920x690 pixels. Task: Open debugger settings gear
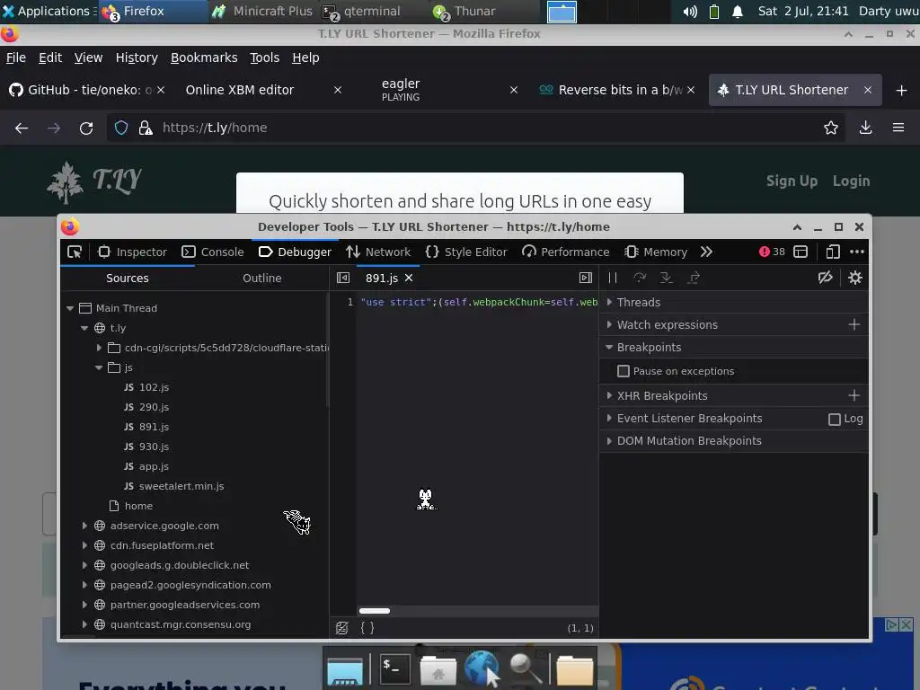coord(855,278)
